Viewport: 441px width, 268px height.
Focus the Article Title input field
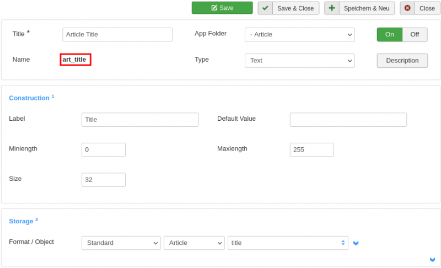click(x=117, y=35)
